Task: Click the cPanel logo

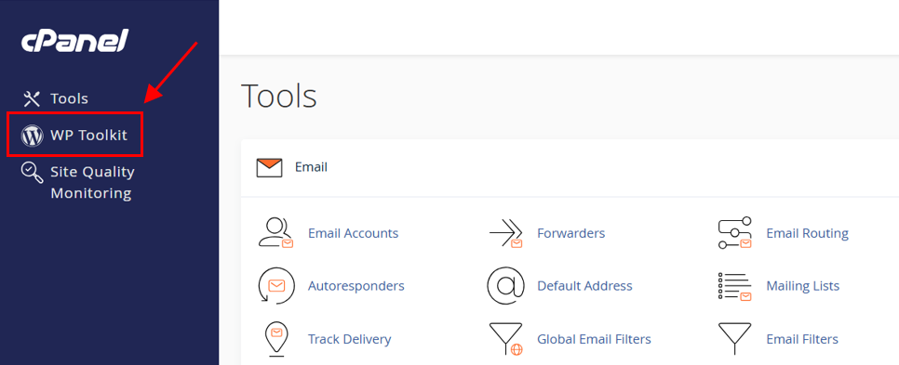Action: click(x=74, y=41)
